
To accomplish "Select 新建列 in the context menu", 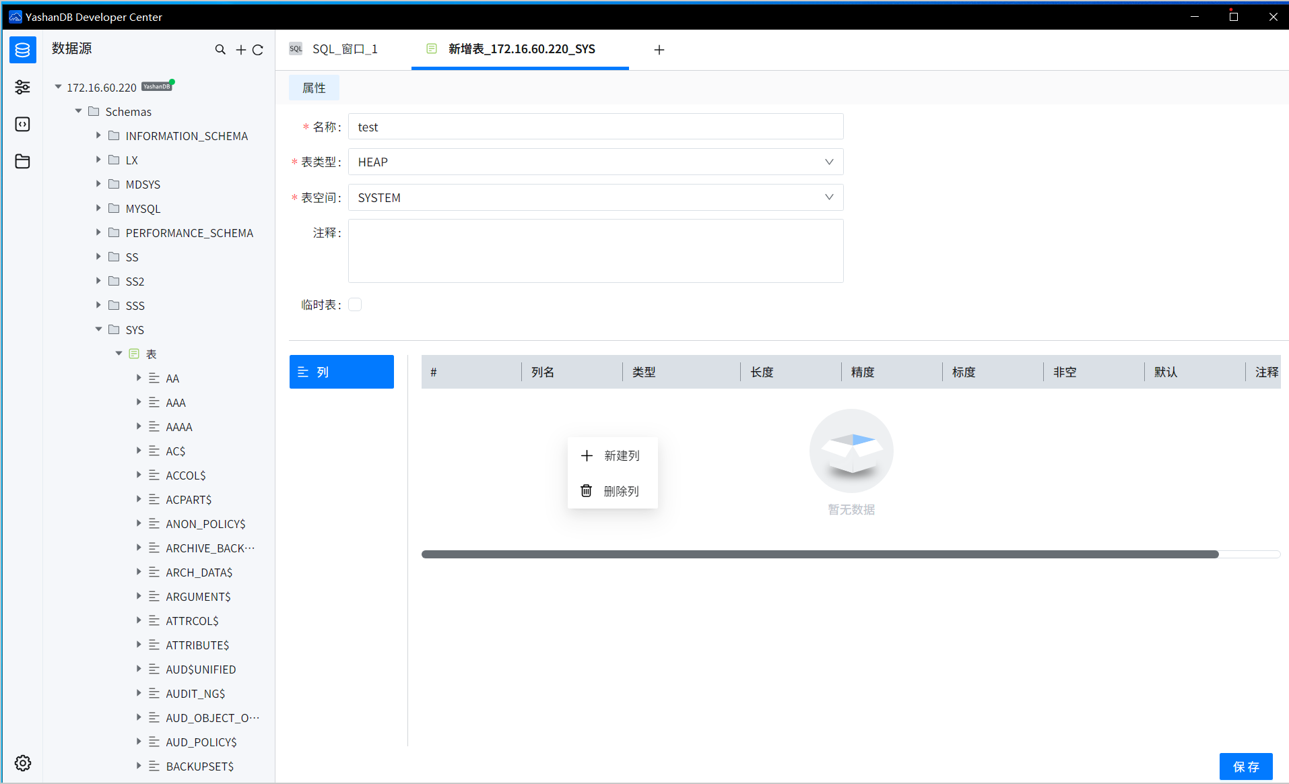I will [612, 455].
